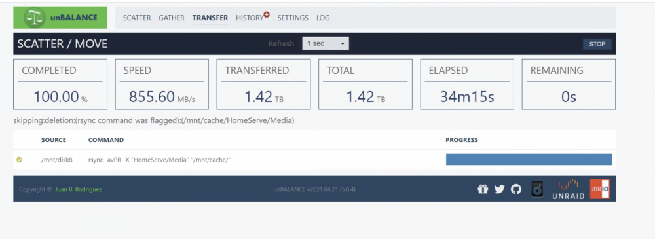
Task: Open the Twitter bird icon
Action: [x=499, y=189]
